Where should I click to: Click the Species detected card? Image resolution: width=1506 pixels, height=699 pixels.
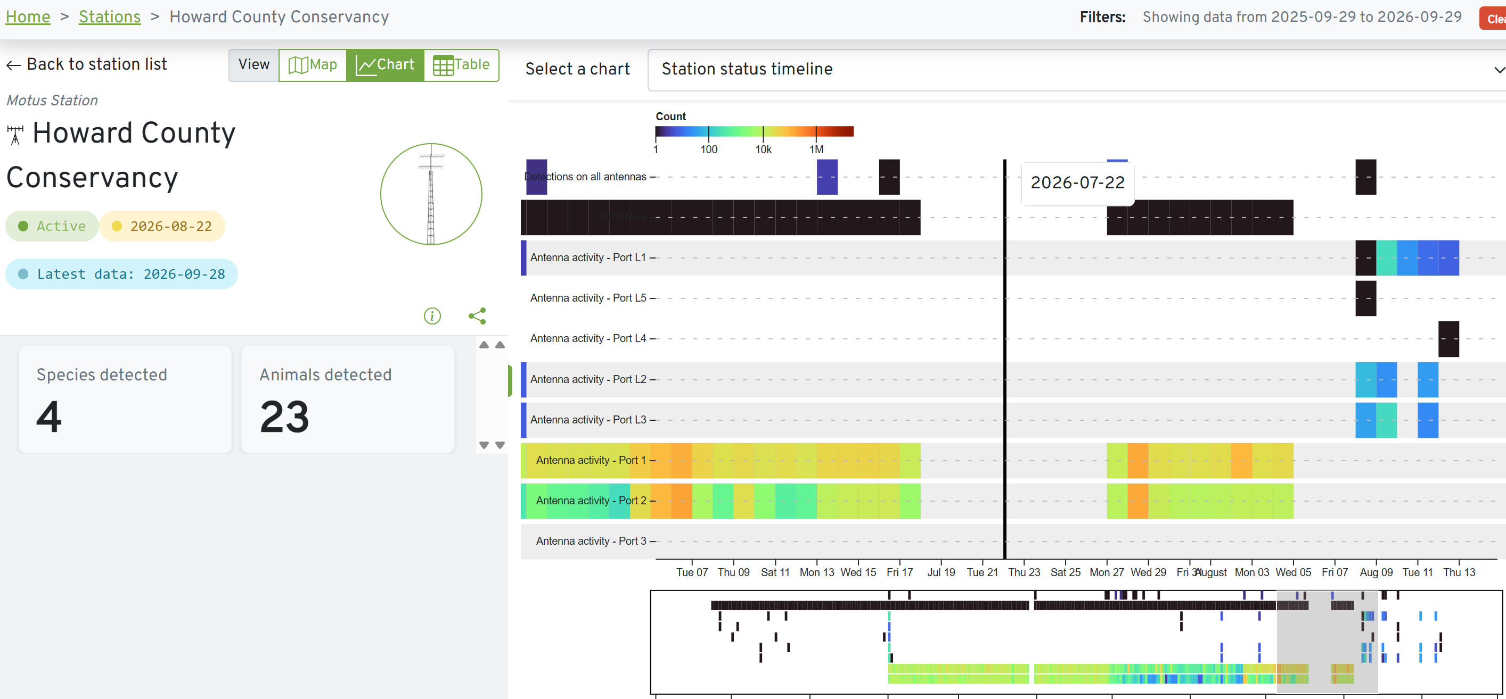[125, 400]
